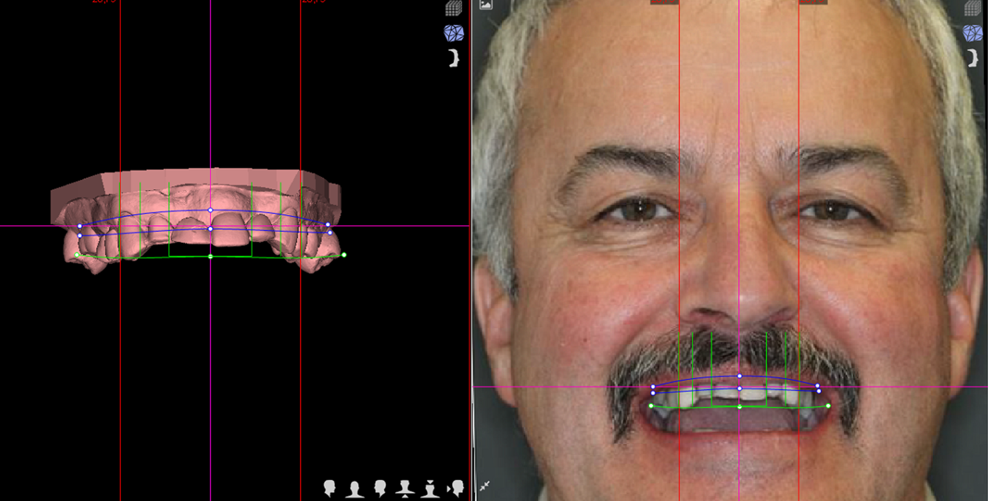Switch to head view with bottom arrow

(x=405, y=488)
